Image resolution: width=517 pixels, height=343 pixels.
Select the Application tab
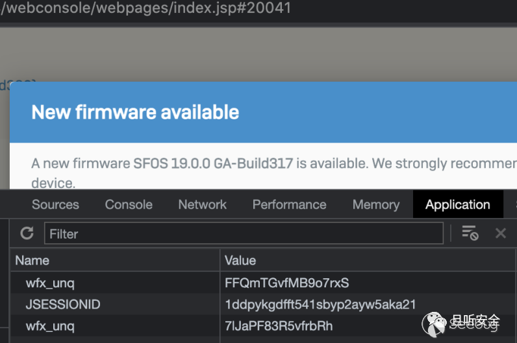457,204
